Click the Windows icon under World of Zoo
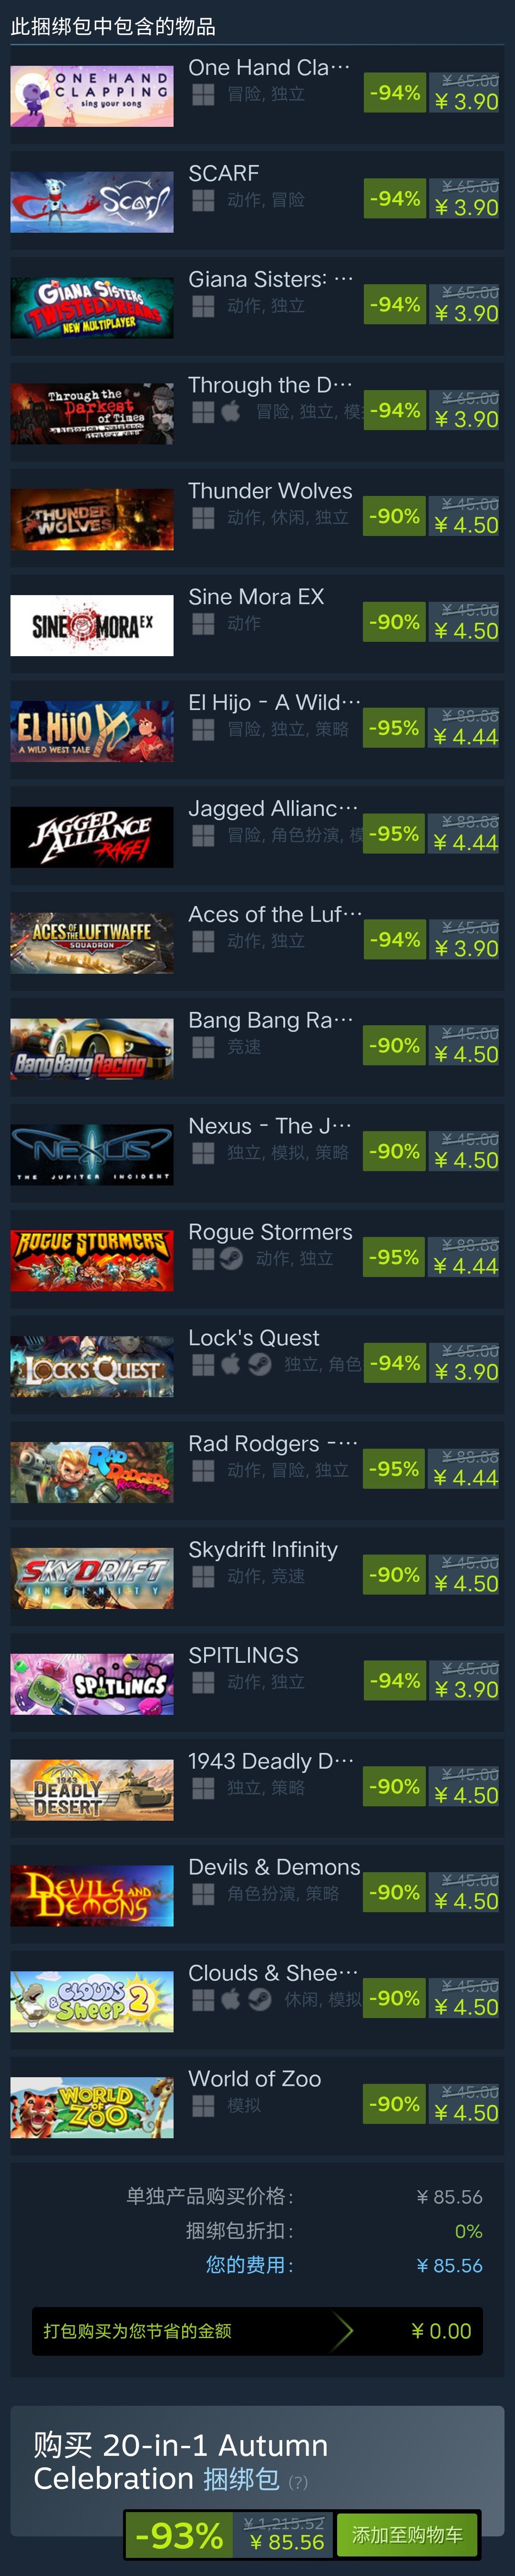Viewport: 515px width, 2576px height. (x=203, y=2105)
